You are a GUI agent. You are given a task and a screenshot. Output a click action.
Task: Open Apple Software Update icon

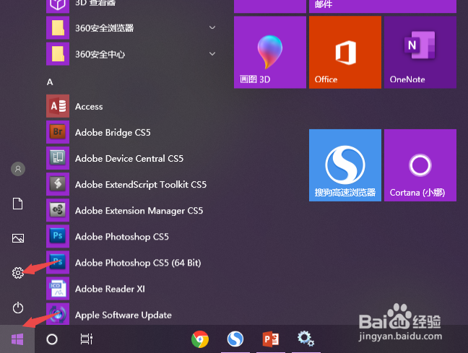pos(58,314)
